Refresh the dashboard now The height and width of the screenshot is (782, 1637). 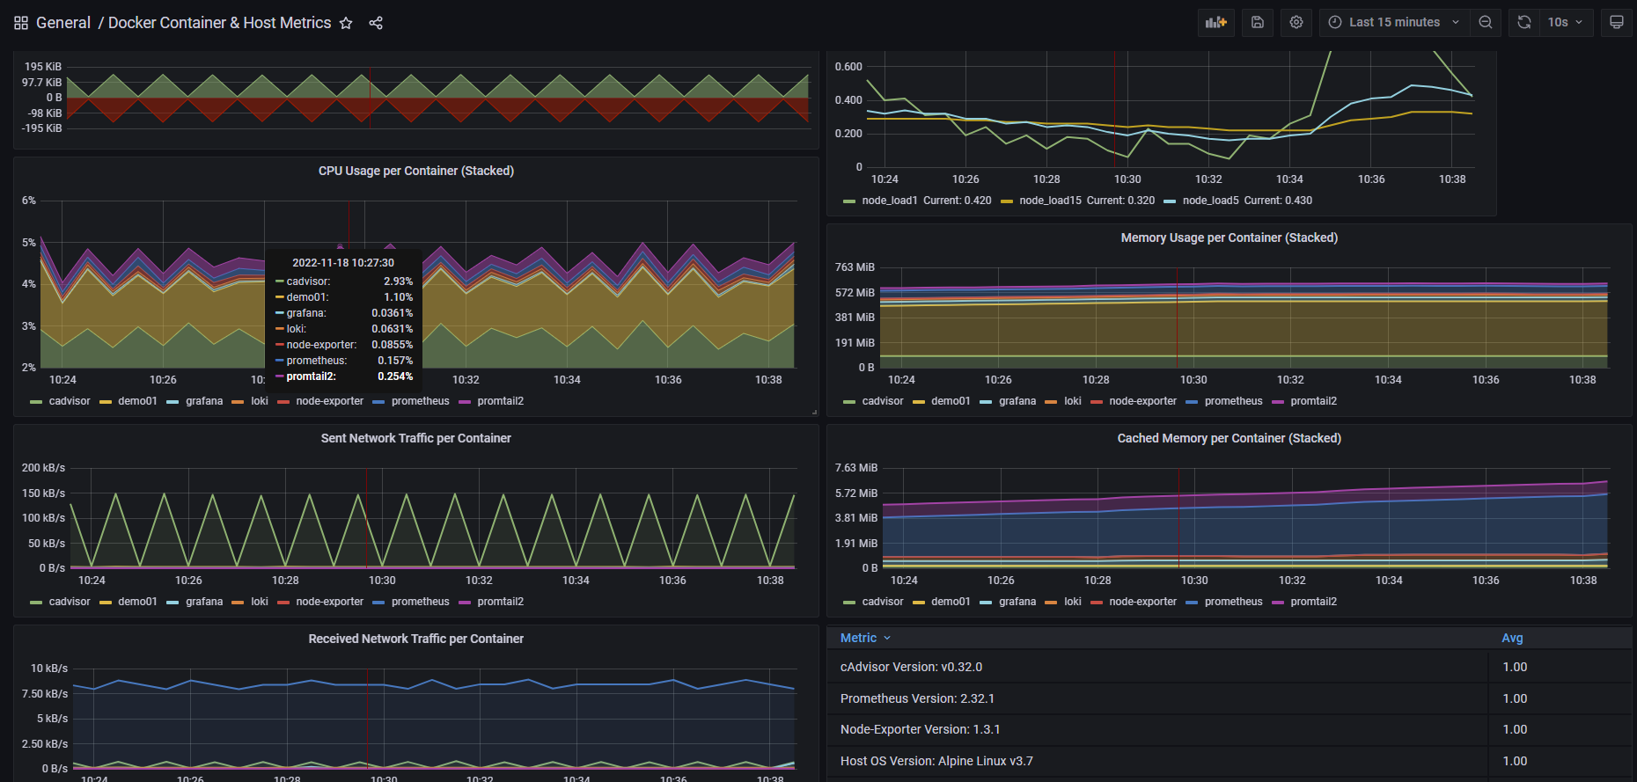click(x=1524, y=22)
